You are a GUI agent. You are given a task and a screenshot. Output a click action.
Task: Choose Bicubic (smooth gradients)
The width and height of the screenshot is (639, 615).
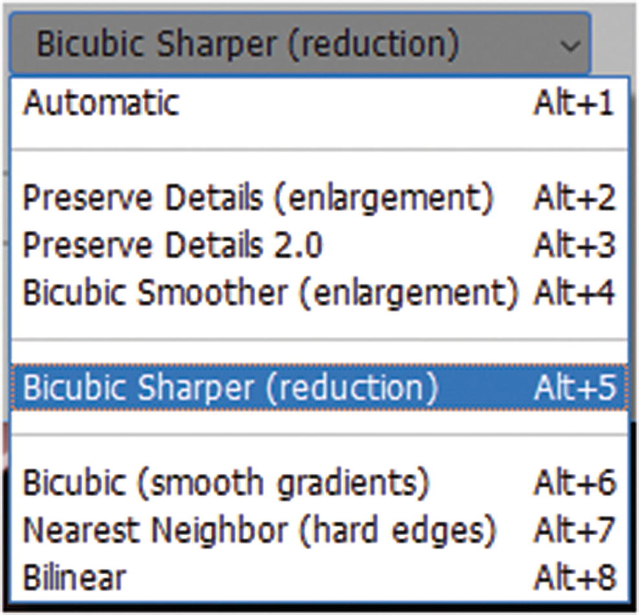pyautogui.click(x=226, y=482)
